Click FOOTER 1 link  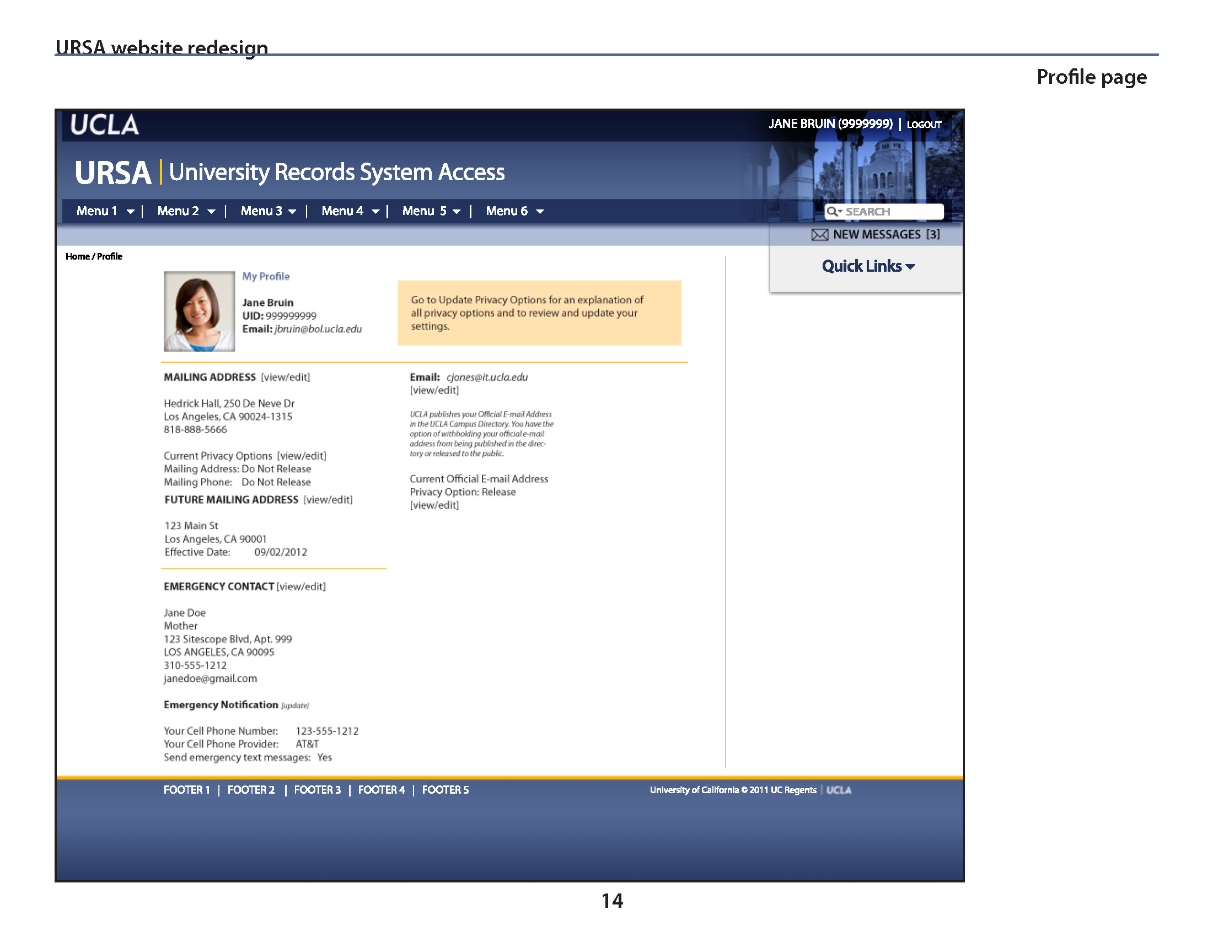pos(186,790)
